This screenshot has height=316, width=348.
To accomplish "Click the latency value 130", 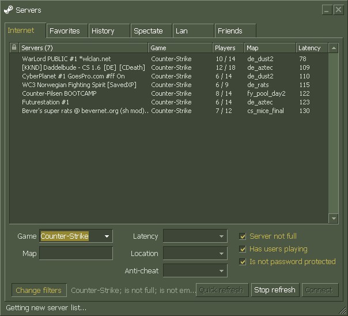I will [304, 111].
